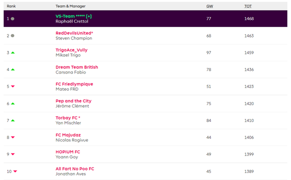Open HOPIUM FC team link
The width and height of the screenshot is (291, 180).
[x=67, y=152]
